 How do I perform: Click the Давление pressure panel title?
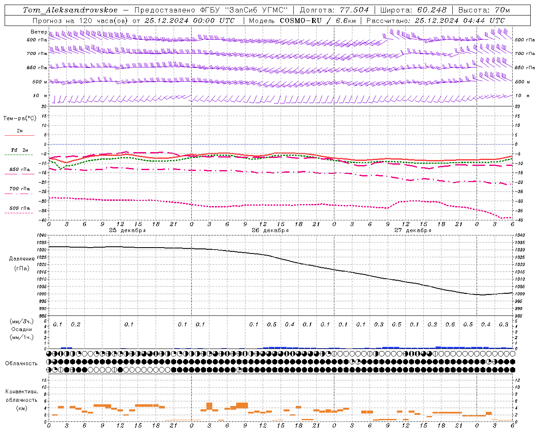coord(21,259)
